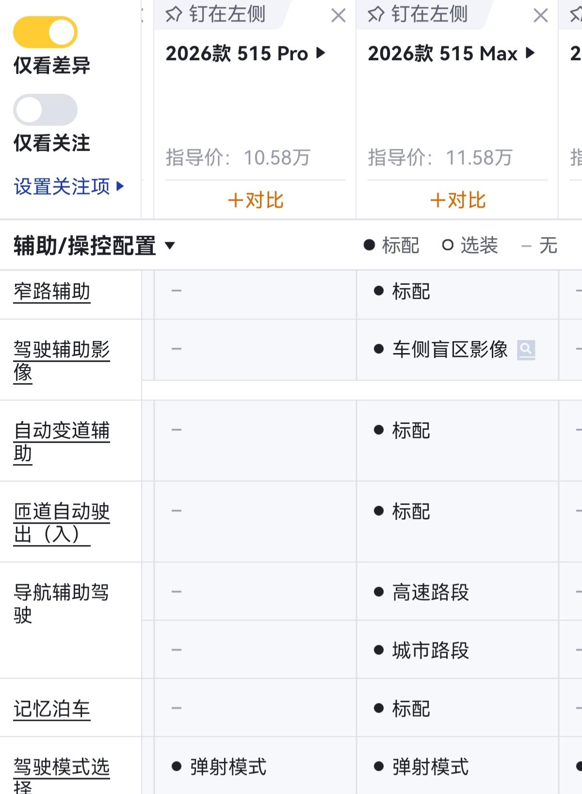Image resolution: width=582 pixels, height=794 pixels.
Task: Open 记忆泊车 feature explanation
Action: pos(52,709)
